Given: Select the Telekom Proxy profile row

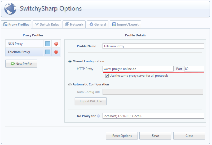Looking at the screenshot, I should point(24,52).
